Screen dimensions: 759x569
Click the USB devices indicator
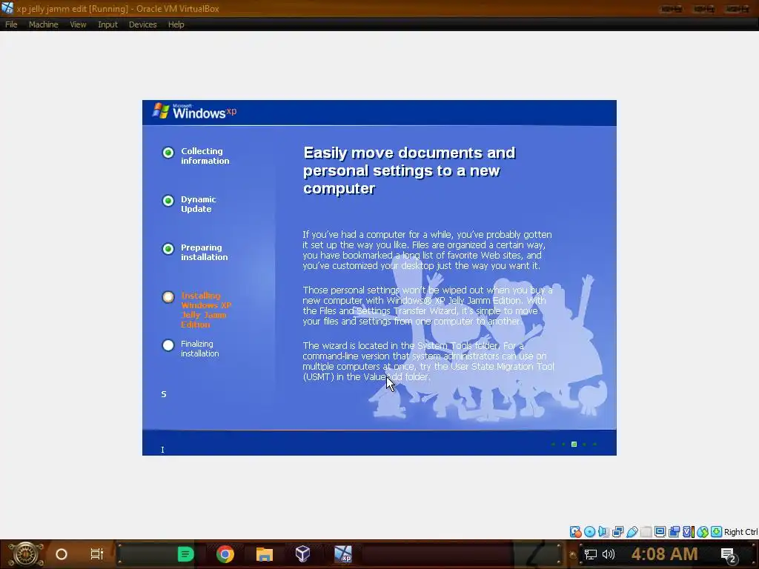click(632, 532)
